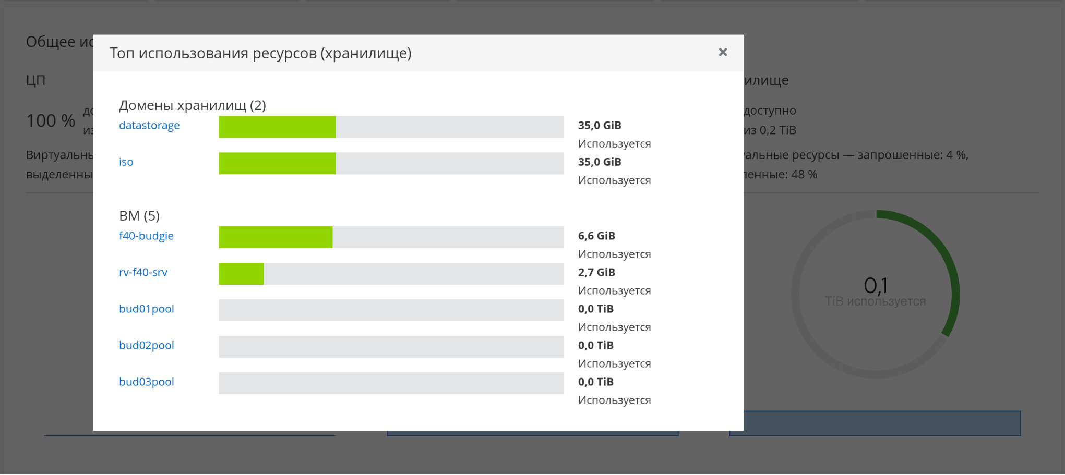
Task: Click the 'ВМ (5)' section heading
Action: (139, 216)
